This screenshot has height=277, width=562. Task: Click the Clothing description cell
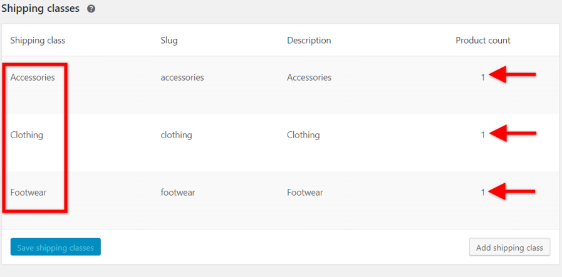point(303,135)
